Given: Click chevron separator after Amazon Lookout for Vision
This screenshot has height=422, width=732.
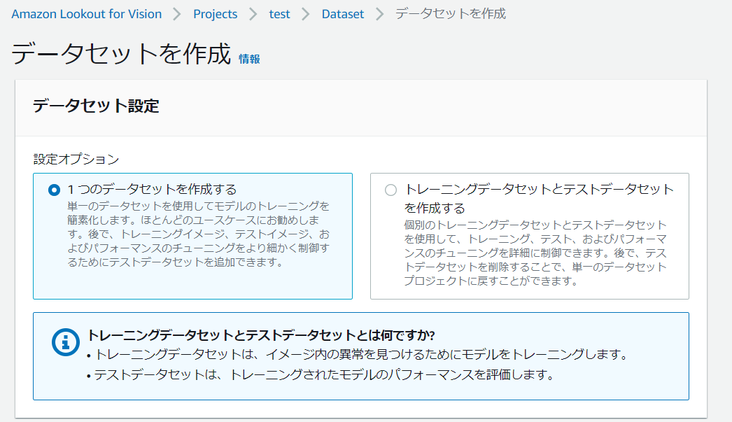Looking at the screenshot, I should tap(177, 14).
